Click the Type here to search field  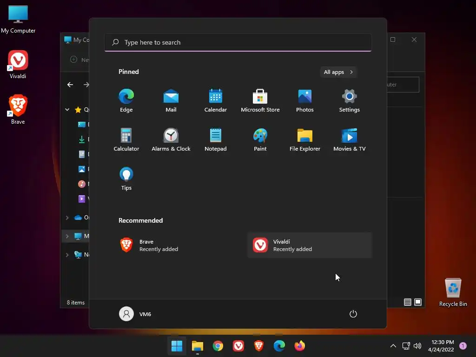(x=238, y=42)
